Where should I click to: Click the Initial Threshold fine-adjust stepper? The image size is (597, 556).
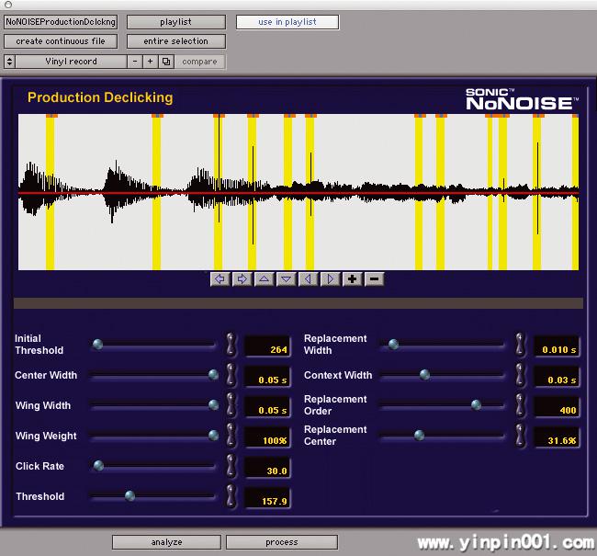[231, 344]
